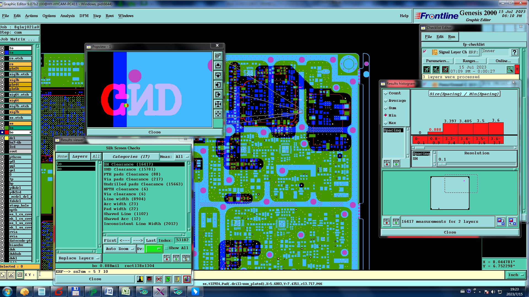Open the Run menu in Checklist Editor

point(452,37)
